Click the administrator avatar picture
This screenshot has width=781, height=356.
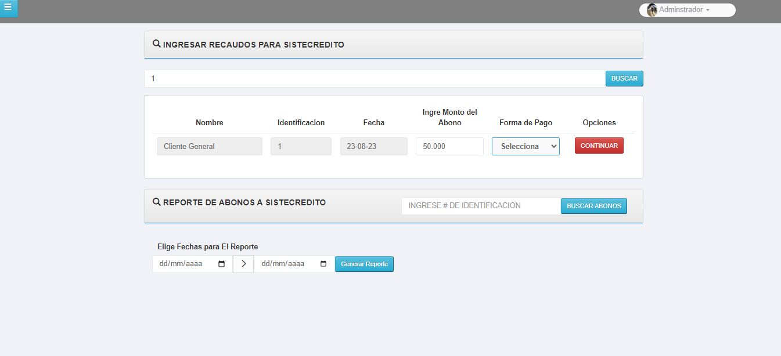click(652, 10)
